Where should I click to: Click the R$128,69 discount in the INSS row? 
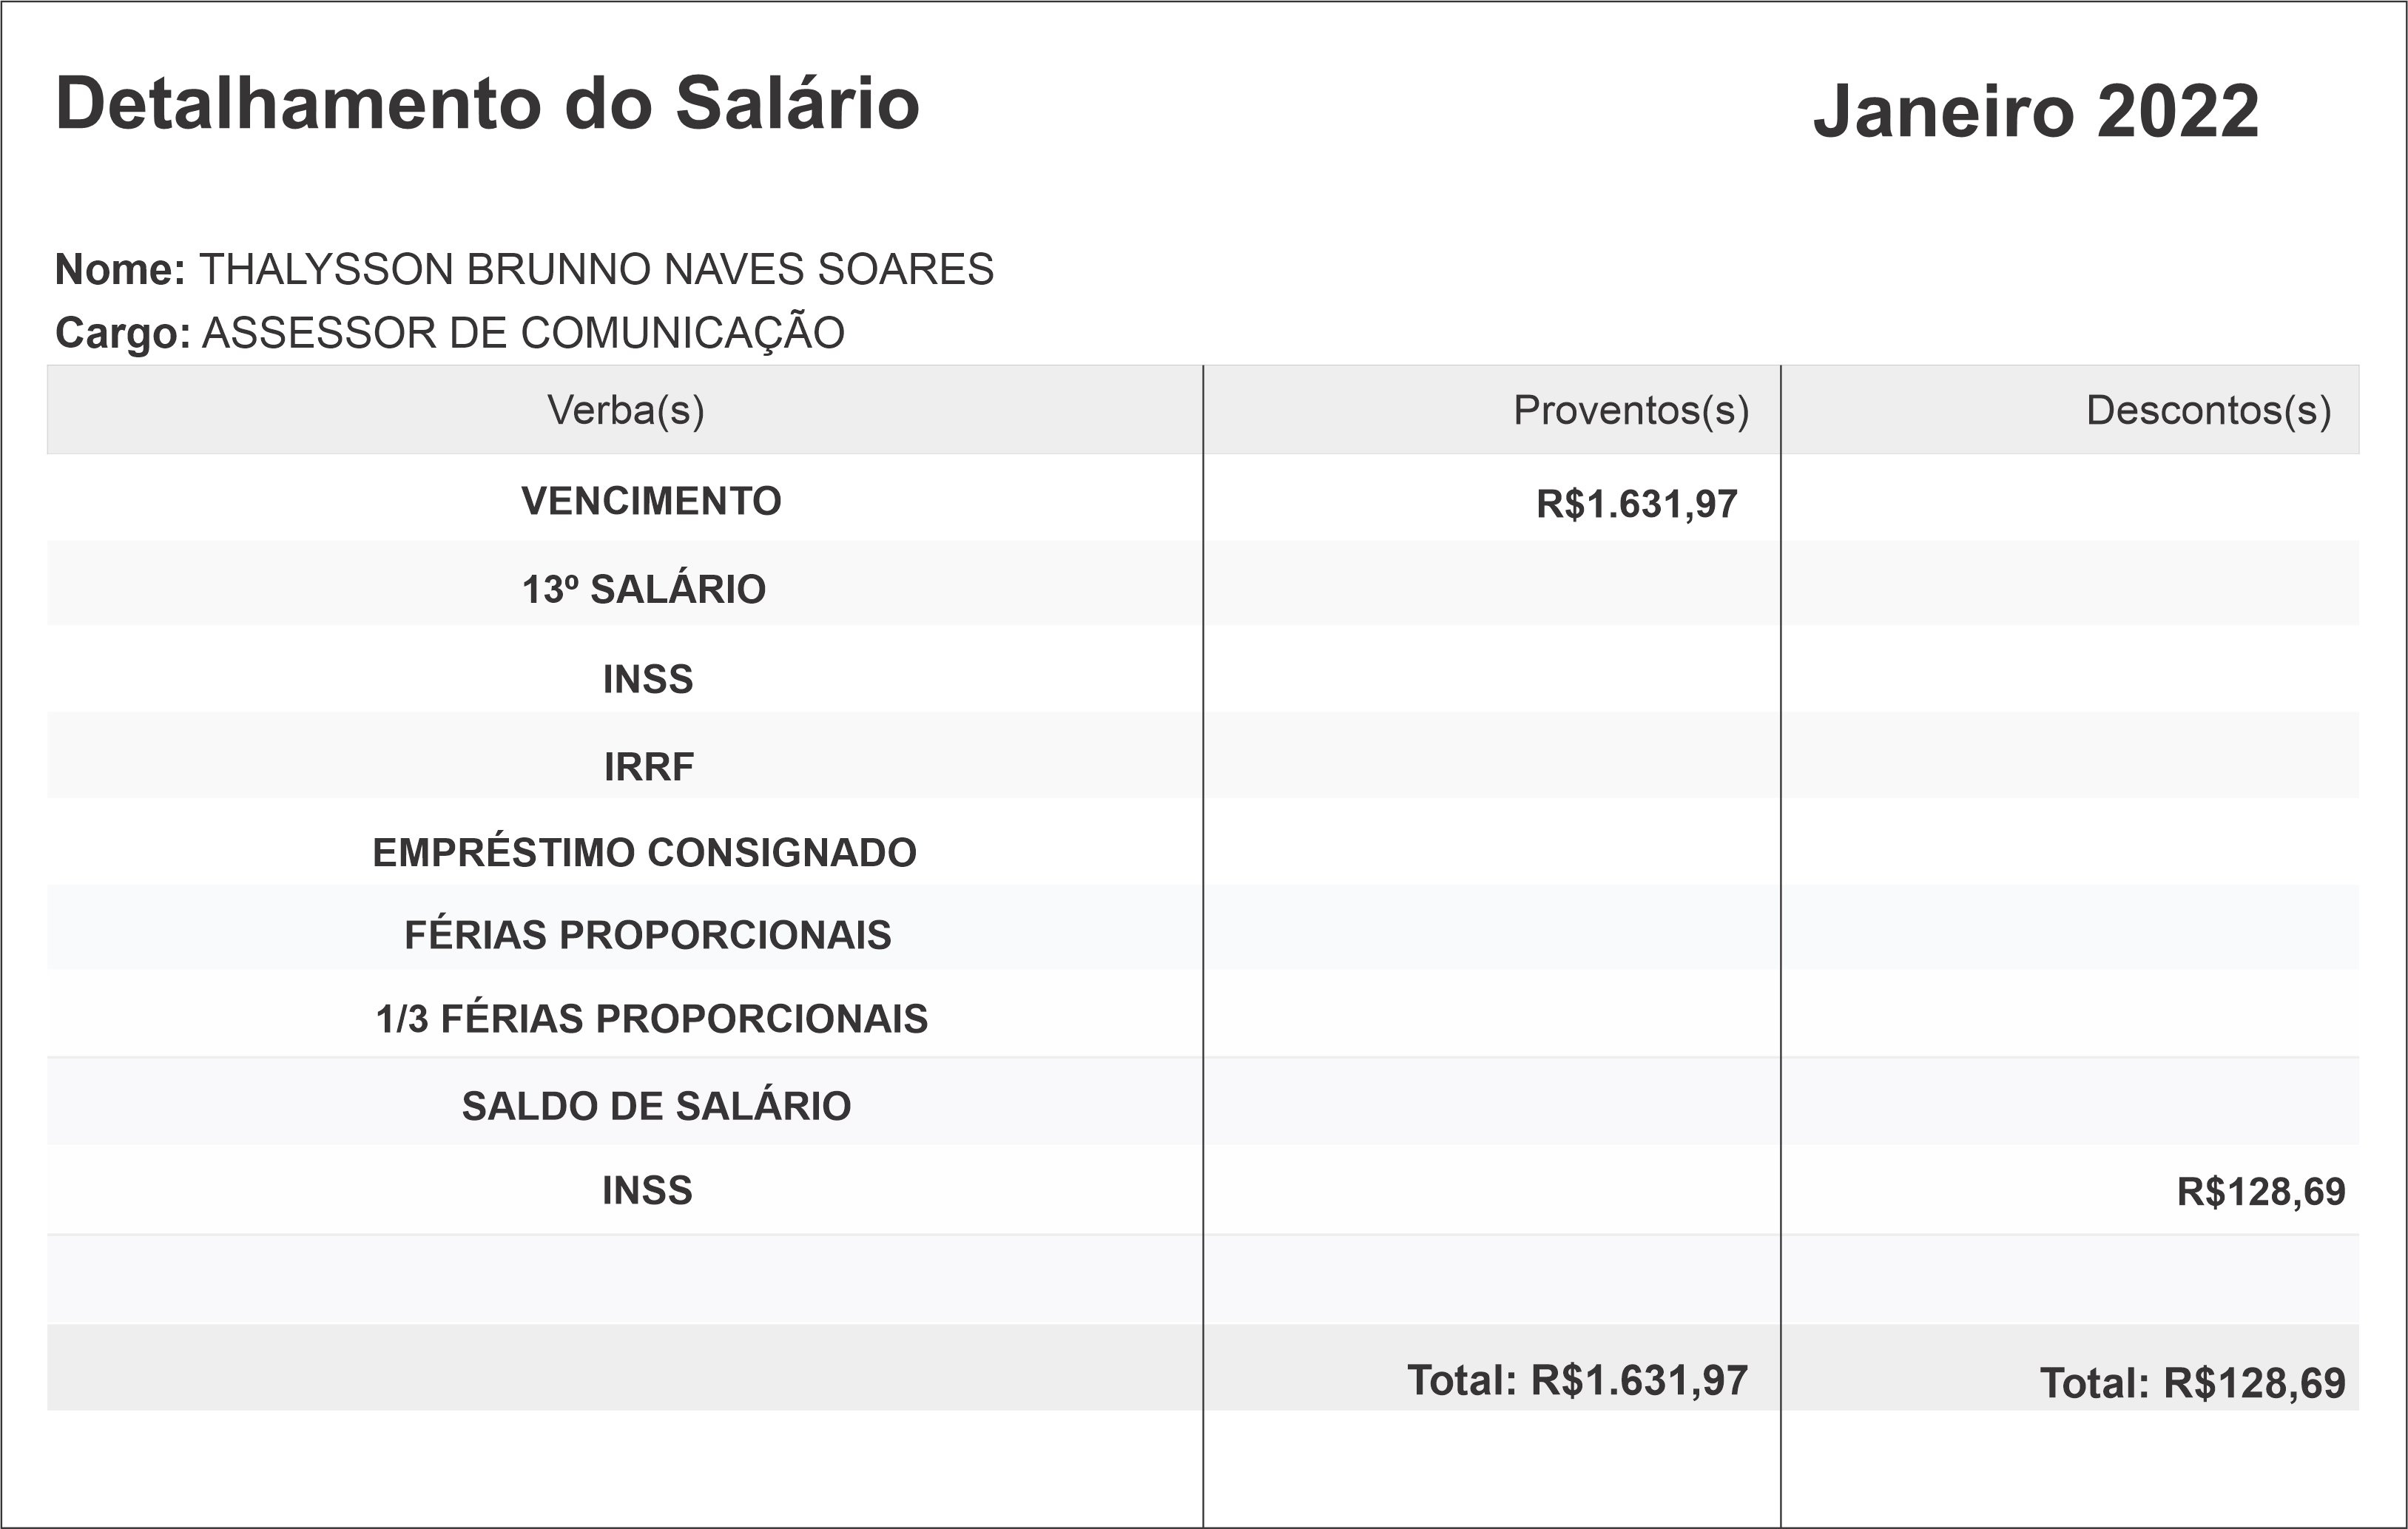pos(2260,1192)
